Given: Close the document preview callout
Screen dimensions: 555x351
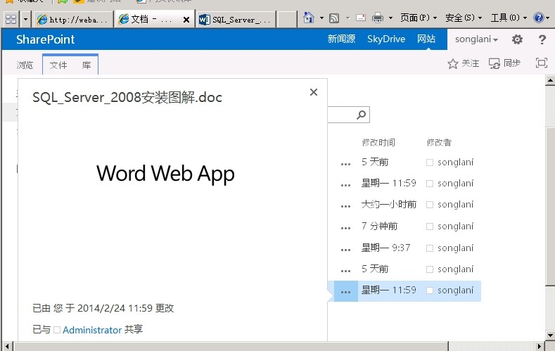Looking at the screenshot, I should [314, 92].
